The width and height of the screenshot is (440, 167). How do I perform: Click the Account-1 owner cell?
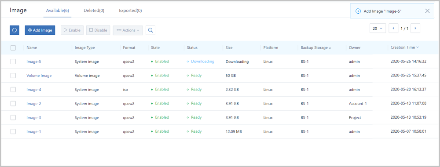point(358,104)
